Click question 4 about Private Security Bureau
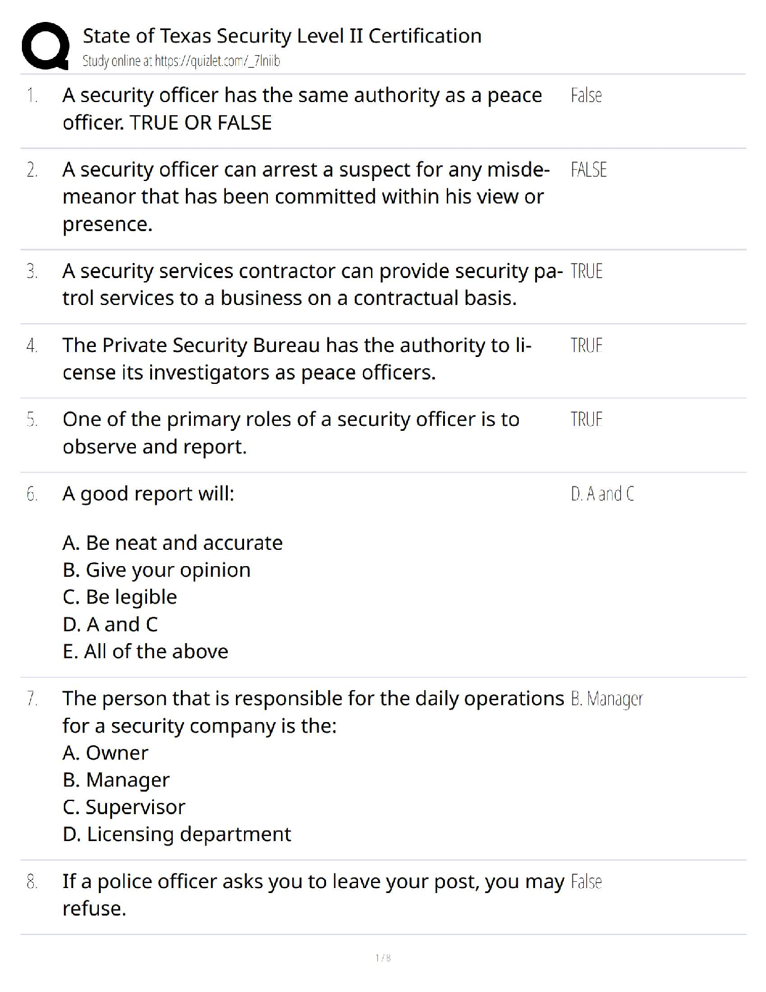 [x=297, y=359]
